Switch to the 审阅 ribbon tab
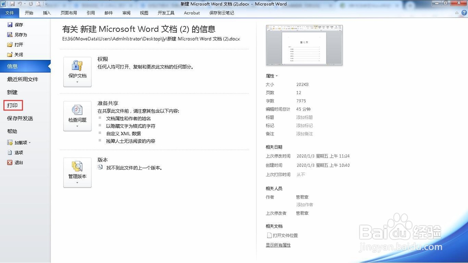This screenshot has width=468, height=263. [126, 13]
